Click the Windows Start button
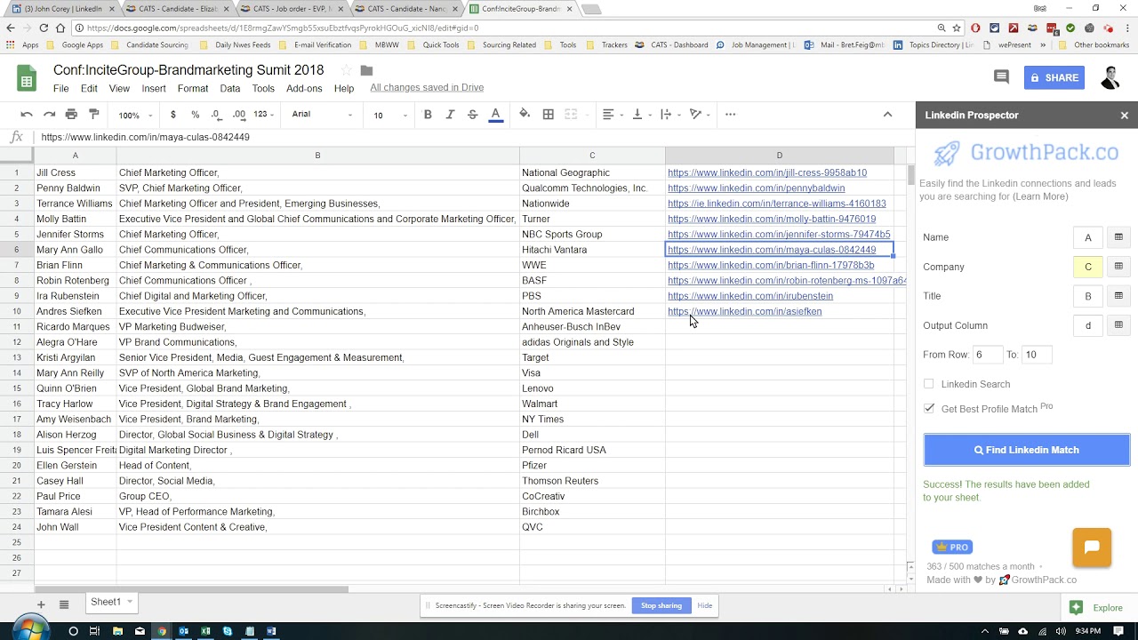The image size is (1138, 640). (x=33, y=630)
